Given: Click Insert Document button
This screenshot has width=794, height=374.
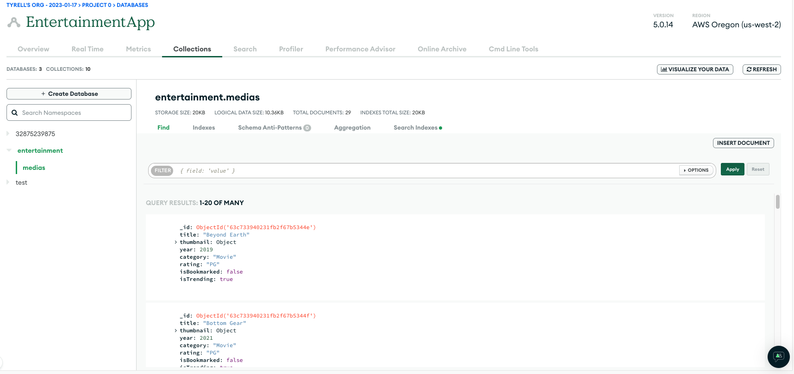Looking at the screenshot, I should tap(743, 143).
